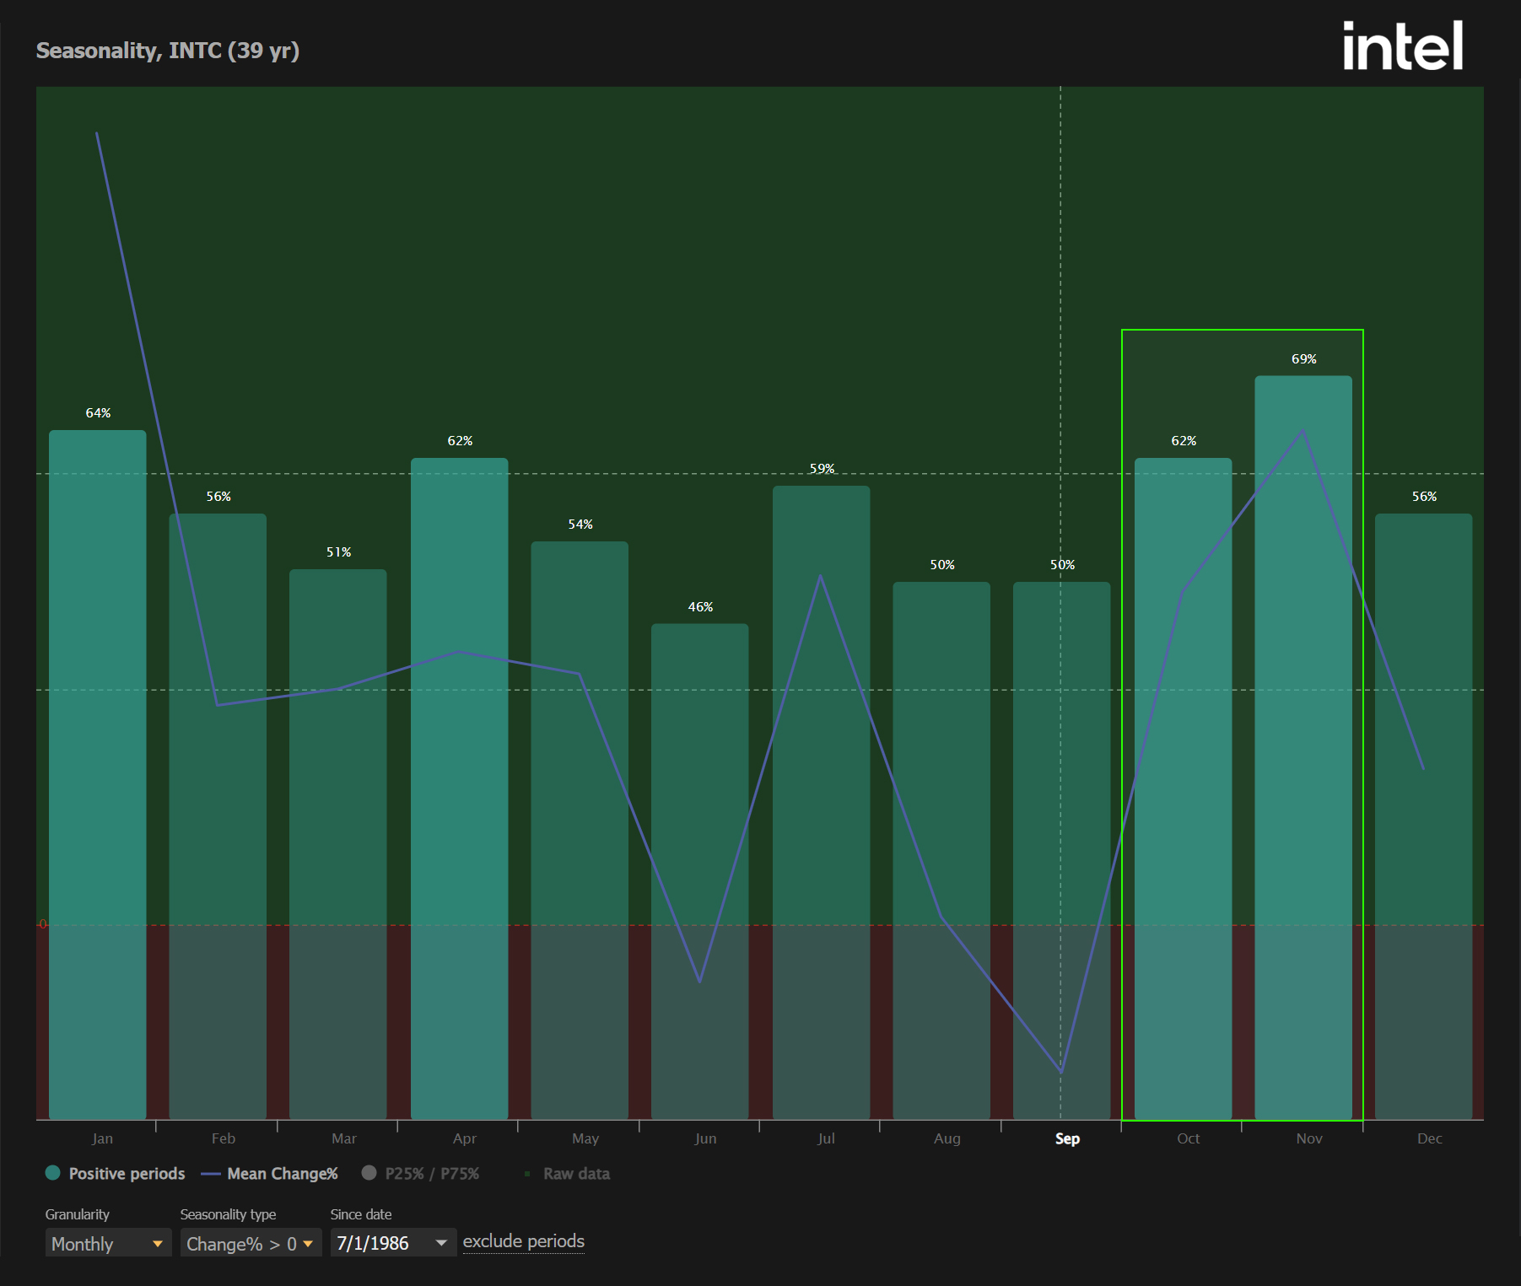Viewport: 1521px width, 1286px height.
Task: Click the Nov axis label
Action: click(x=1309, y=1138)
